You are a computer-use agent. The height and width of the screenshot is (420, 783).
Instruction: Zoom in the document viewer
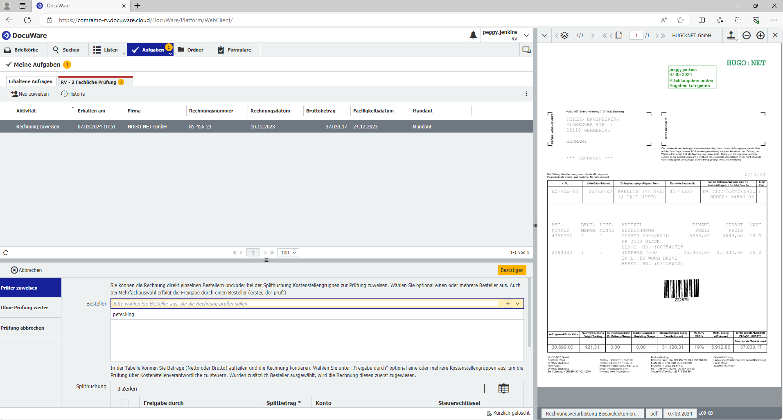coord(760,36)
